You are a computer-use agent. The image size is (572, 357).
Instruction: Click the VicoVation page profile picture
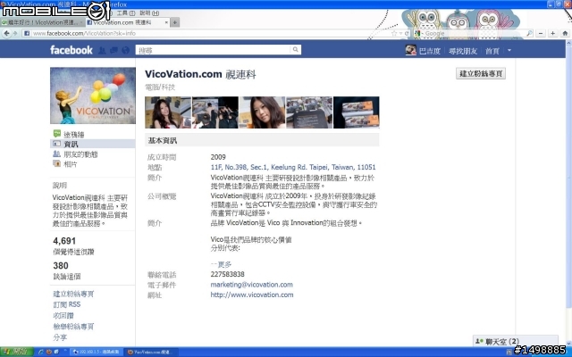pos(93,95)
